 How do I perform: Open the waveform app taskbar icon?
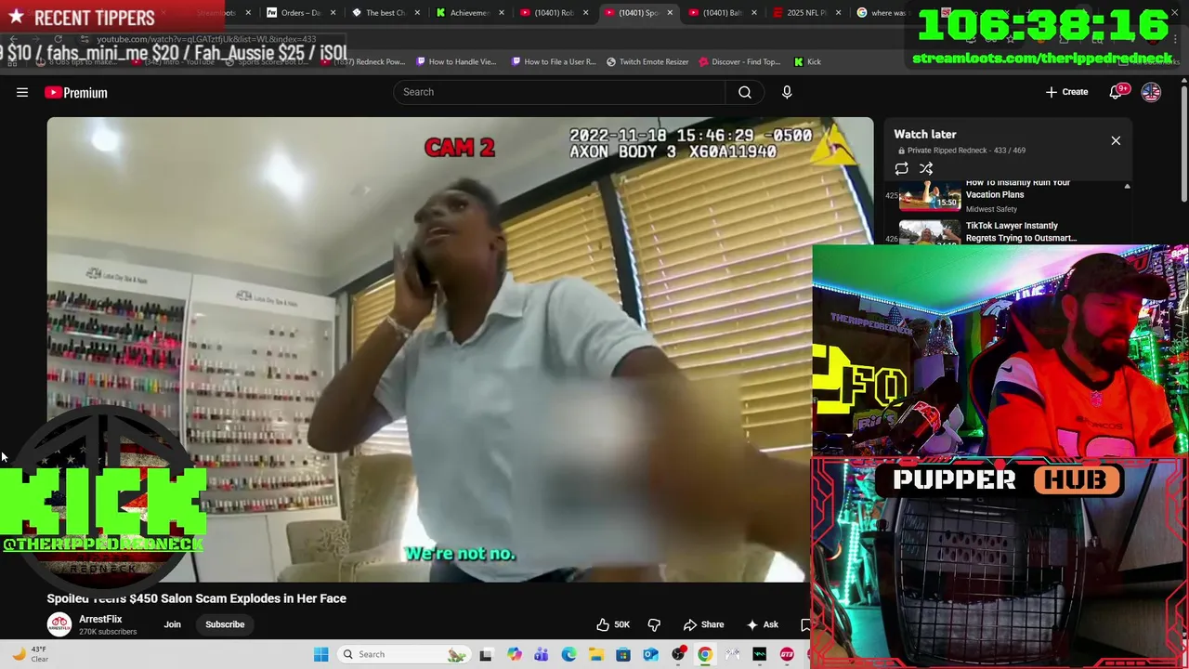pos(759,654)
